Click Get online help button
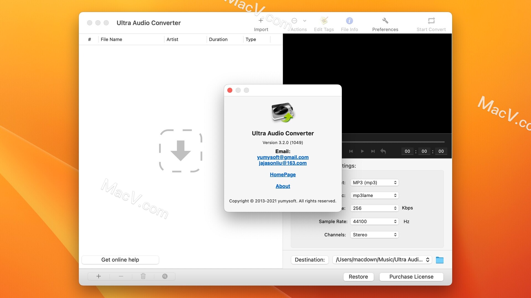The image size is (531, 298). click(x=120, y=260)
